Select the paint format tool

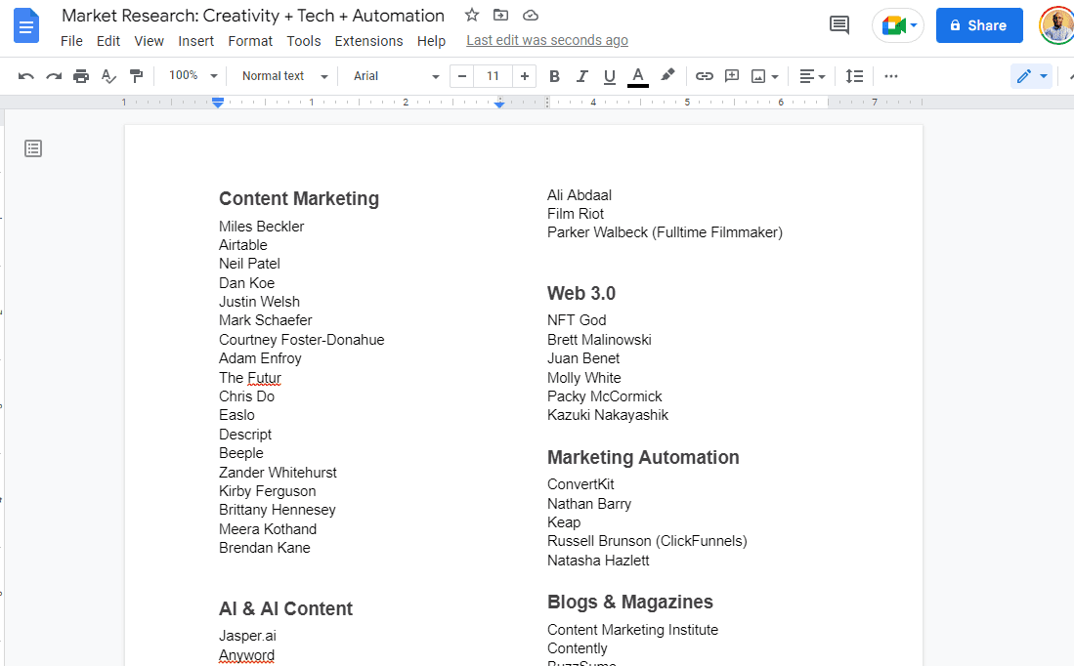pyautogui.click(x=136, y=76)
